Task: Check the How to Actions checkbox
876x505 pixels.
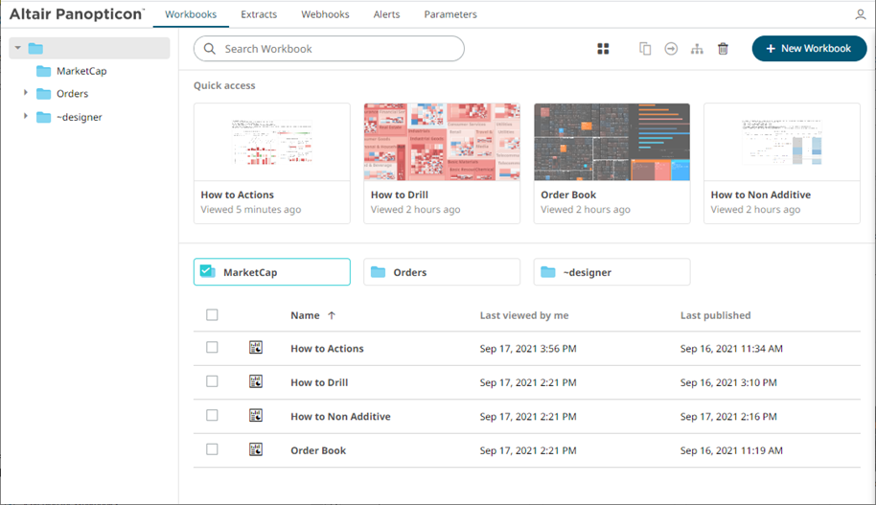Action: 213,348
